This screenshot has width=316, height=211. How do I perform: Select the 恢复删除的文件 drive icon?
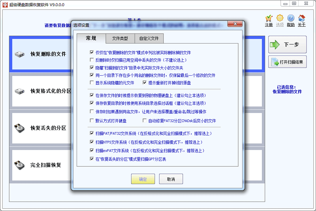20,54
